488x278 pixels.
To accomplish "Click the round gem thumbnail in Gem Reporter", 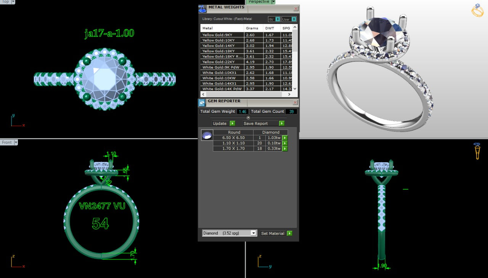I will click(x=207, y=135).
